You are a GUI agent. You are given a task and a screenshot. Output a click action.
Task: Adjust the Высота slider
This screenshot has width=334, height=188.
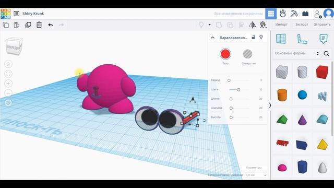tap(231, 118)
